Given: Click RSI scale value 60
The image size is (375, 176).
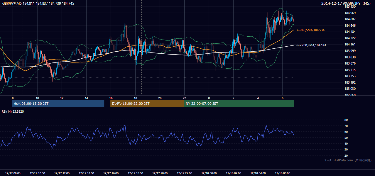Looking at the screenshot, I should (346, 132).
